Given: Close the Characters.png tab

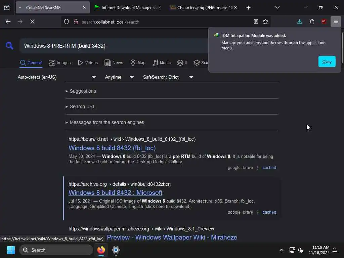Looking at the screenshot, I should 235,7.
